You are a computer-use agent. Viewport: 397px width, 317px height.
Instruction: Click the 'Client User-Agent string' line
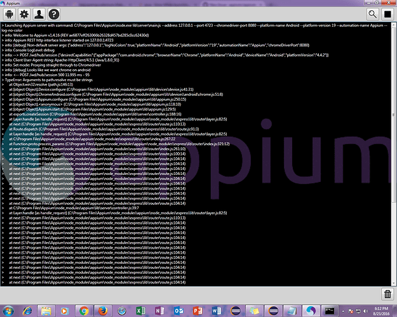pyautogui.click(x=60, y=60)
